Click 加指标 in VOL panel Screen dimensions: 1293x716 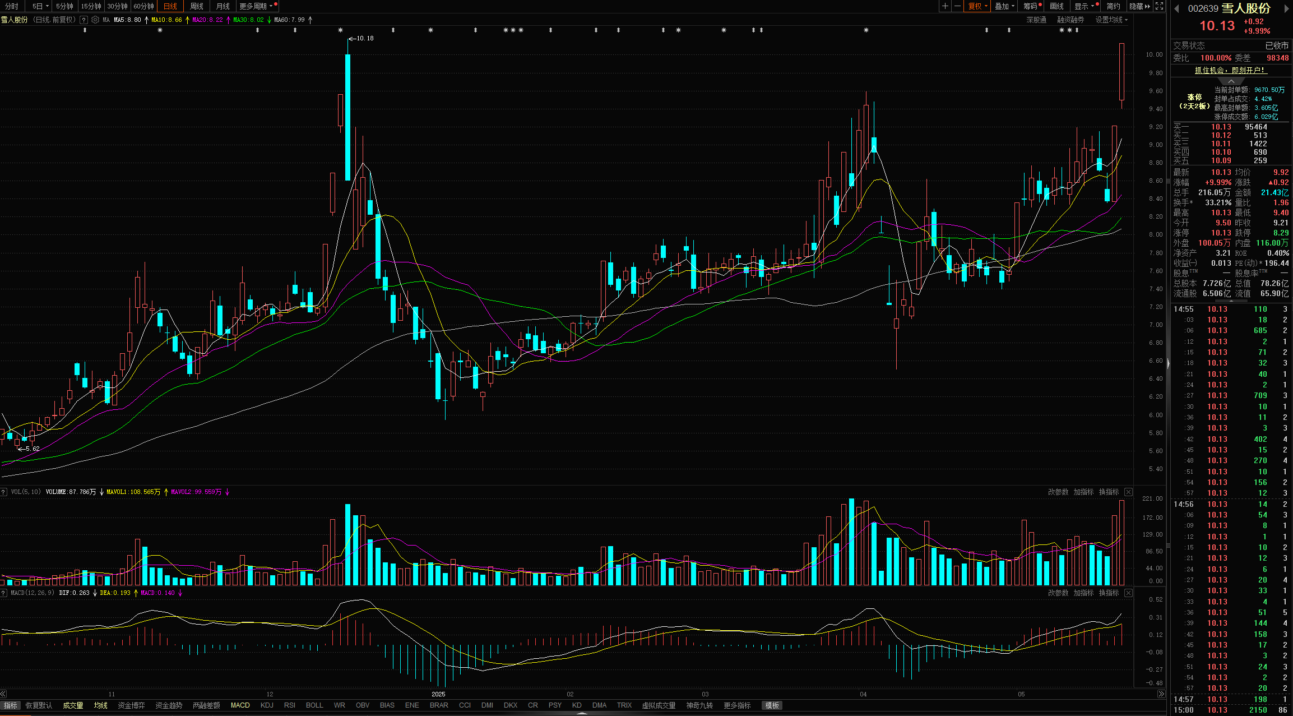point(1083,492)
